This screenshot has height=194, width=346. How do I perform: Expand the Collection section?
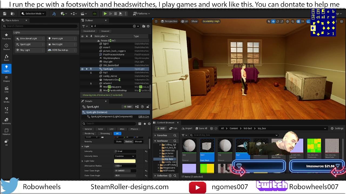(x=155, y=176)
